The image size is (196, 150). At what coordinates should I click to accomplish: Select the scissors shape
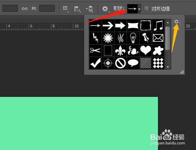coord(95,50)
